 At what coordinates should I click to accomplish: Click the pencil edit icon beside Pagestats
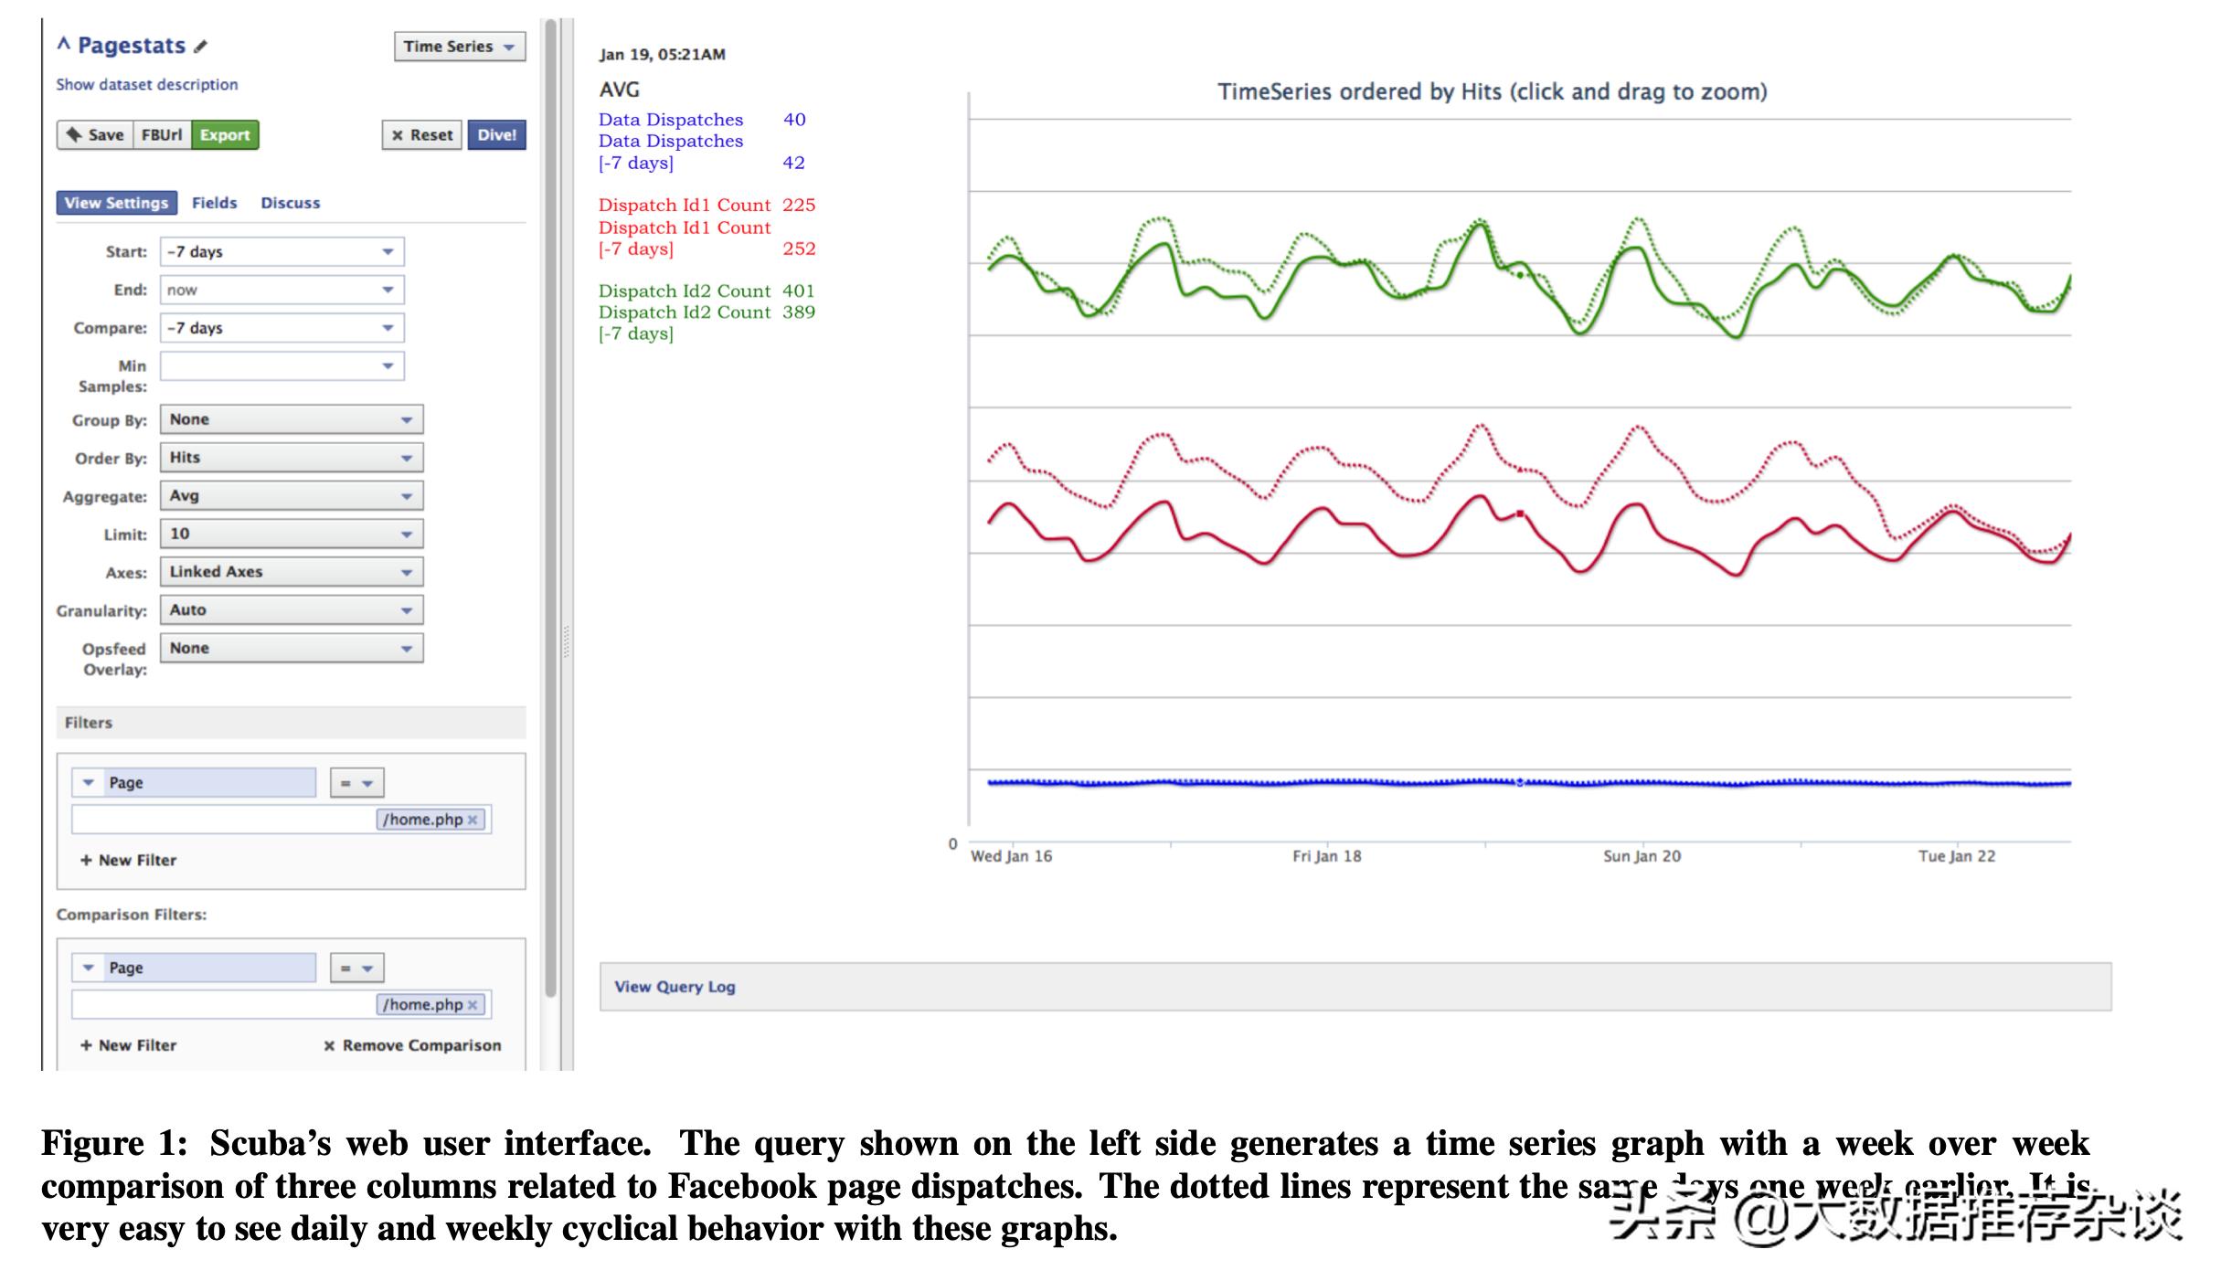click(201, 47)
